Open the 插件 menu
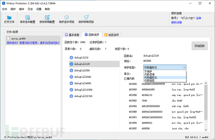The height and width of the screenshot is (140, 215). (21, 9)
